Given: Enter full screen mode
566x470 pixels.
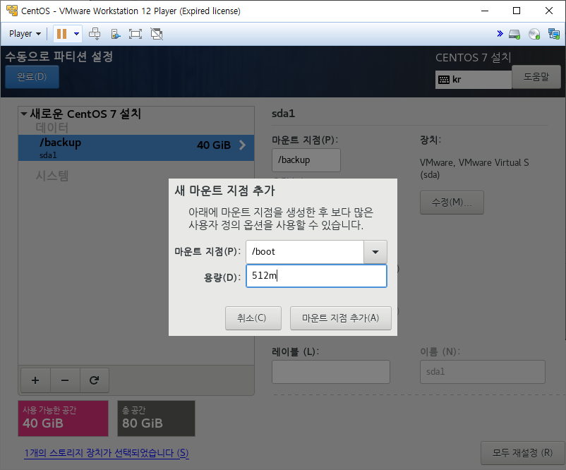Looking at the screenshot, I should tap(136, 34).
